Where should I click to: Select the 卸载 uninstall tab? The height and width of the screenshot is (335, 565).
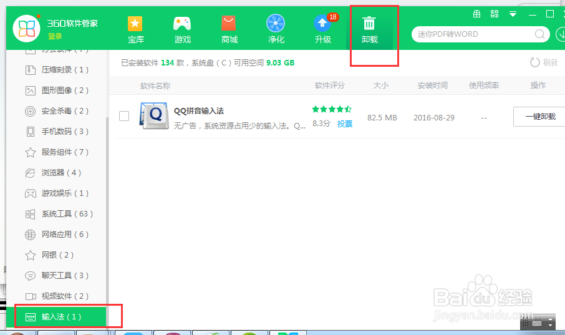369,29
